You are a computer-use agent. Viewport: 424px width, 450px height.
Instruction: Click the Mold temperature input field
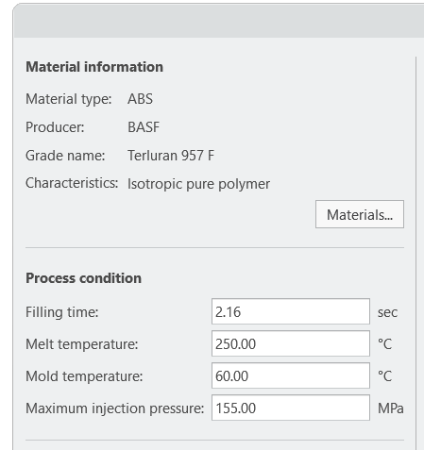point(291,375)
